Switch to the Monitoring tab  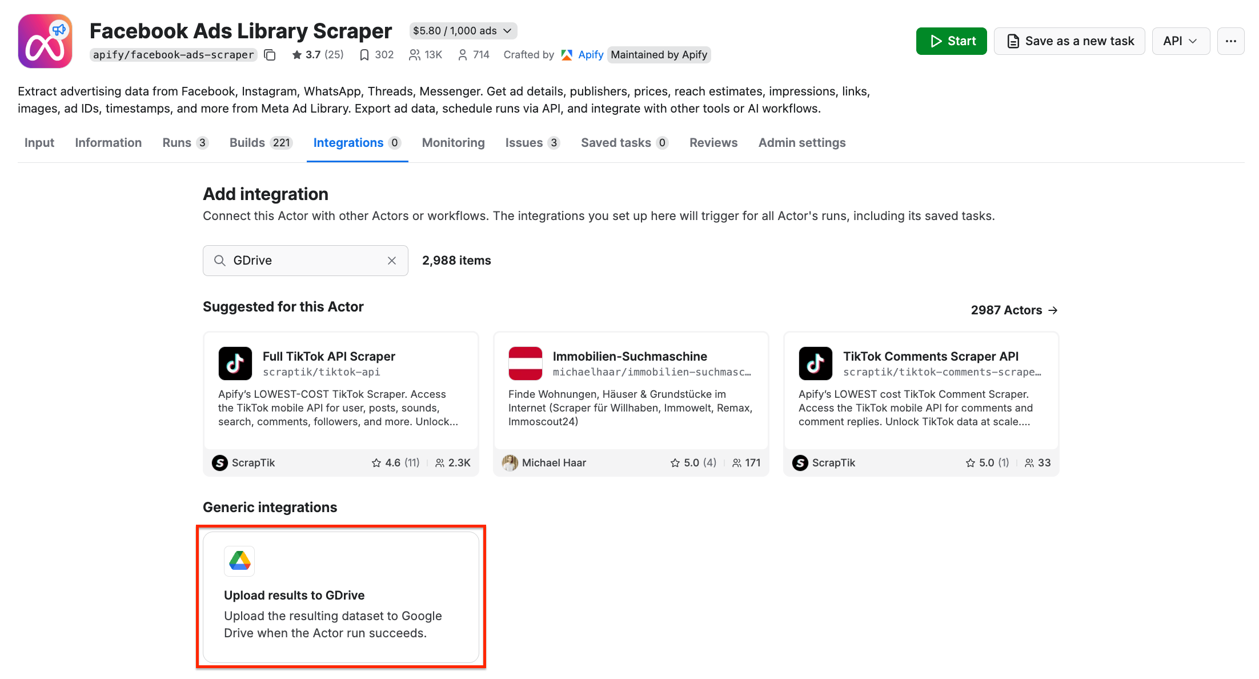click(x=453, y=143)
